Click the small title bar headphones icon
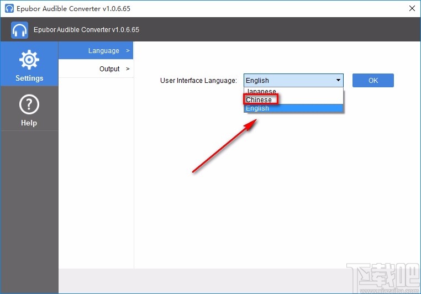This screenshot has height=294, width=421. [9, 8]
